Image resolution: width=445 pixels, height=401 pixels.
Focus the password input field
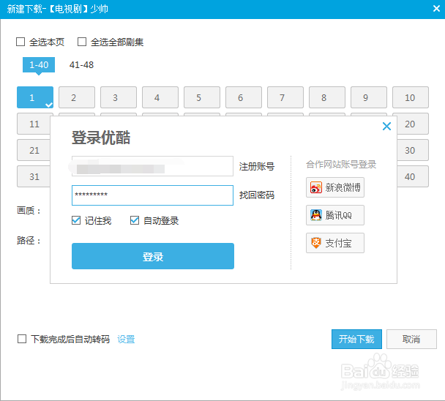coord(152,195)
